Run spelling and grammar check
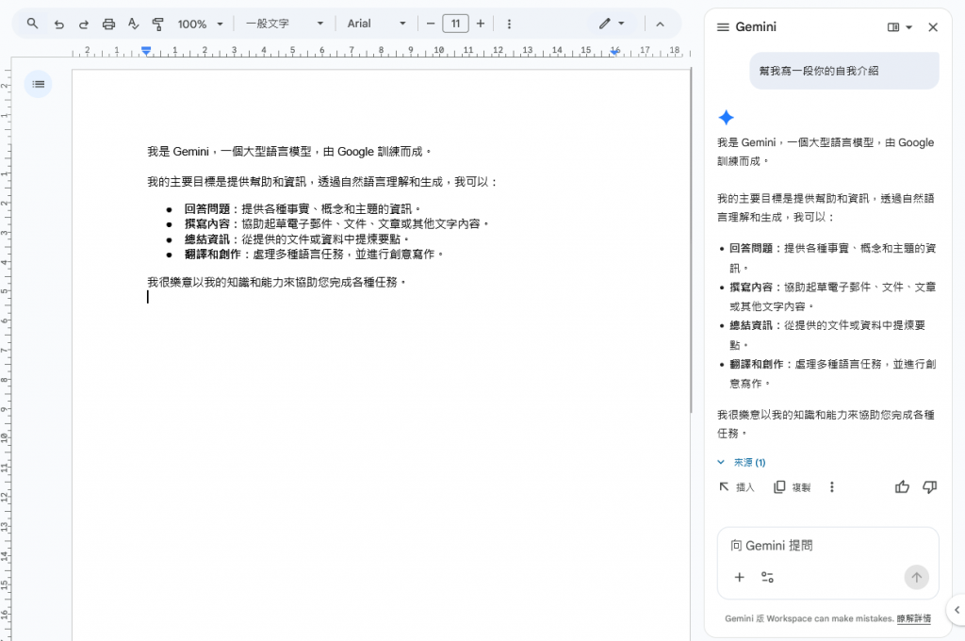 133,24
